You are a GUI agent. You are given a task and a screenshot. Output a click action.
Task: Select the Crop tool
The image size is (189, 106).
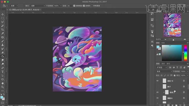click(2, 30)
